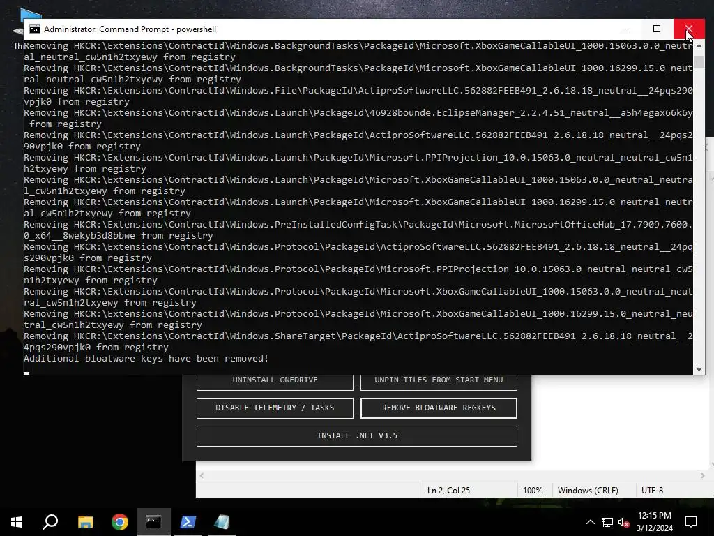The width and height of the screenshot is (714, 536).
Task: Click Uninstall OneDrive button
Action: (275, 382)
